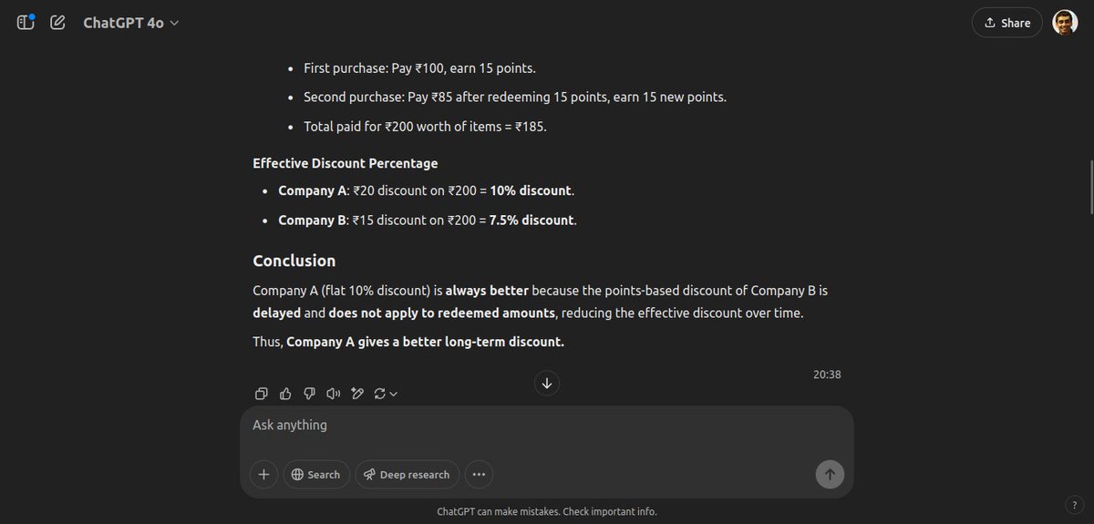Viewport: 1094px width, 524px height.
Task: Click the 'Company A gives a better long-term discount' text
Action: click(x=425, y=342)
